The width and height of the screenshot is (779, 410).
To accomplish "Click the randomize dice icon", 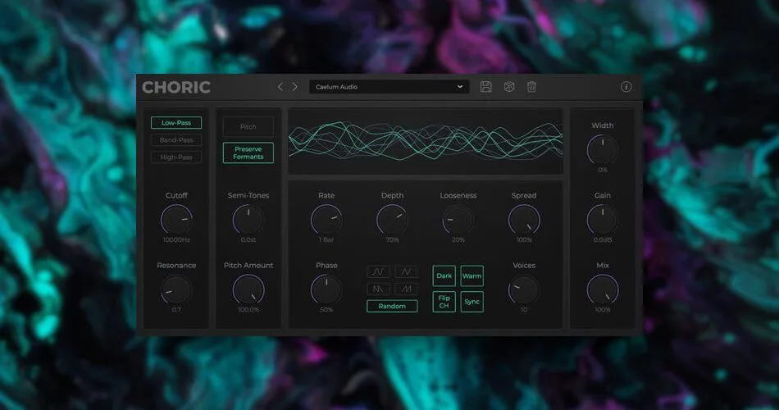I will pos(508,86).
